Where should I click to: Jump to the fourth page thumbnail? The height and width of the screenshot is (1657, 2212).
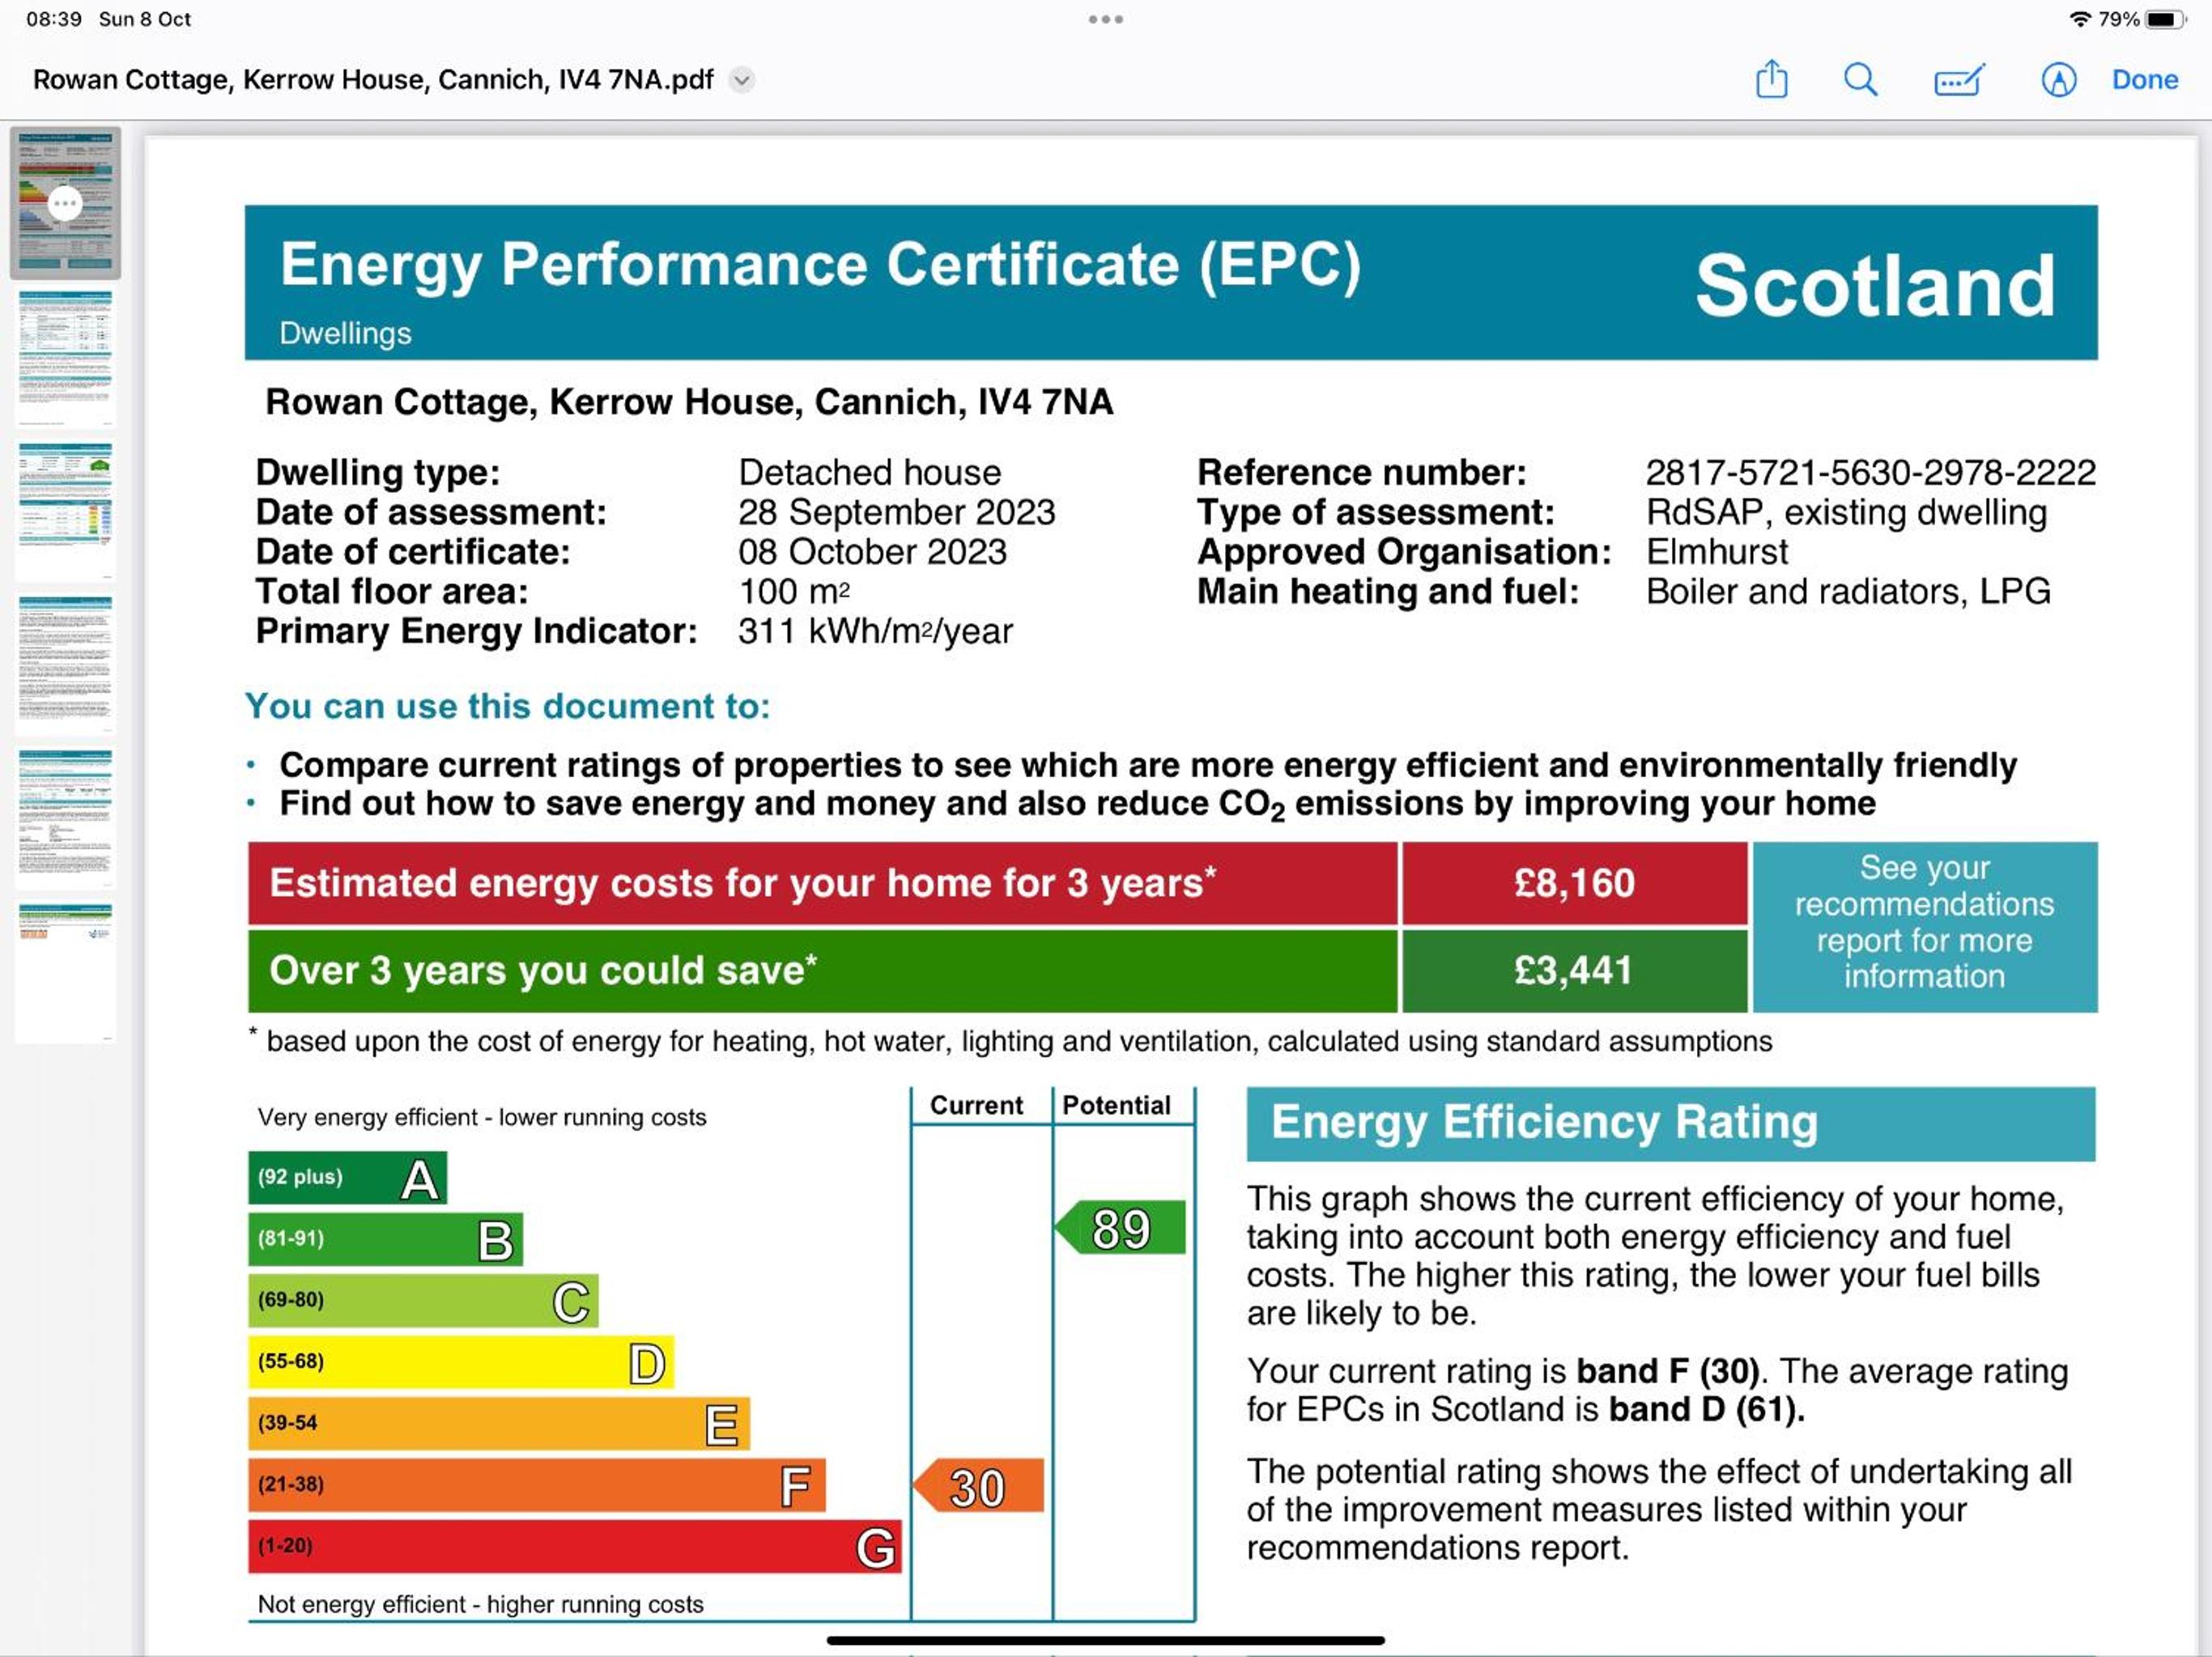[x=65, y=665]
